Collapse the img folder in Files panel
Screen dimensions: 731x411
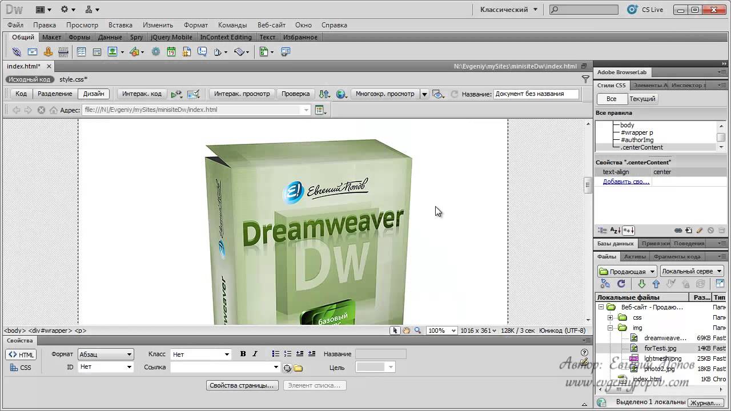610,328
